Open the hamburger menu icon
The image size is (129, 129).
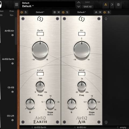17,5
